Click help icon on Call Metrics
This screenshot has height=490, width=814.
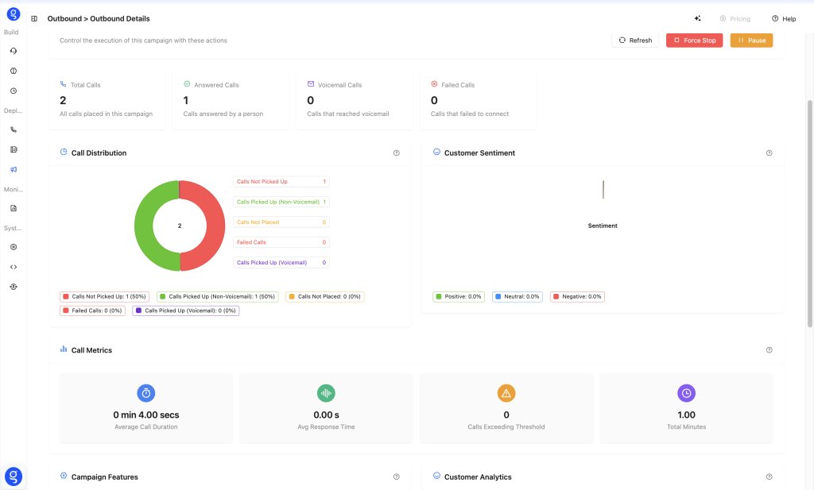pyautogui.click(x=769, y=349)
